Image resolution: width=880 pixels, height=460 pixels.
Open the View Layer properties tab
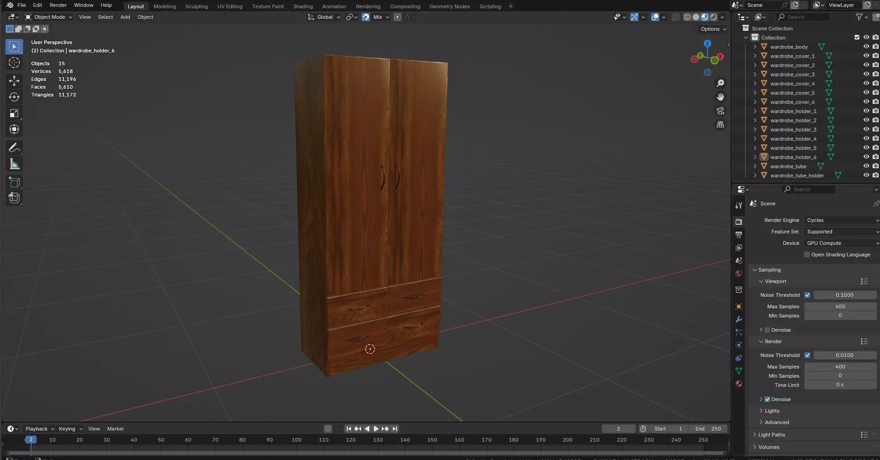(739, 247)
